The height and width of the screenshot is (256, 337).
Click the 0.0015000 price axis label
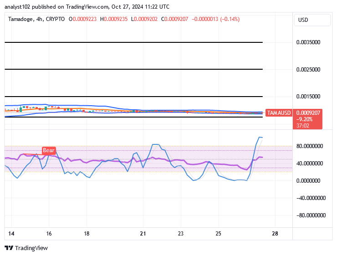pyautogui.click(x=308, y=96)
